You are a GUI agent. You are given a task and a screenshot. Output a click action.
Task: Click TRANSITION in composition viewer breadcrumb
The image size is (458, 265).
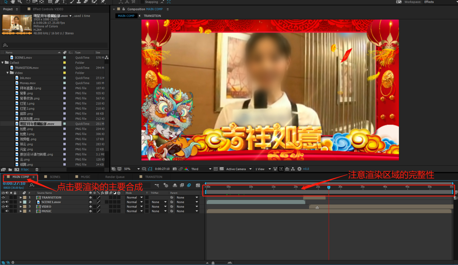(152, 16)
